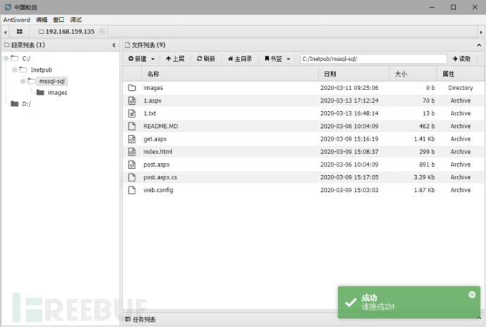
Task: Go up with the 上层 button
Action: (175, 59)
